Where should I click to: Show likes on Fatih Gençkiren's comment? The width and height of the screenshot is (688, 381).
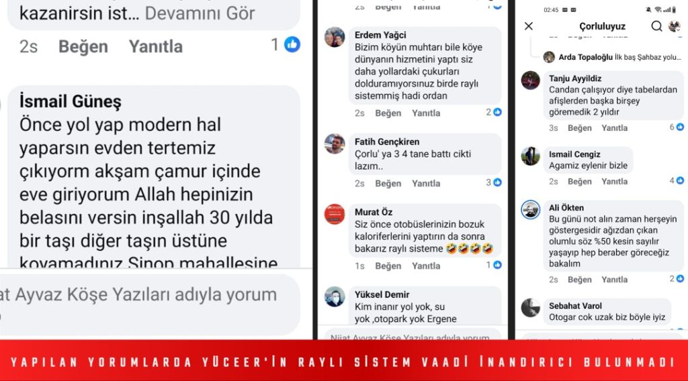494,182
